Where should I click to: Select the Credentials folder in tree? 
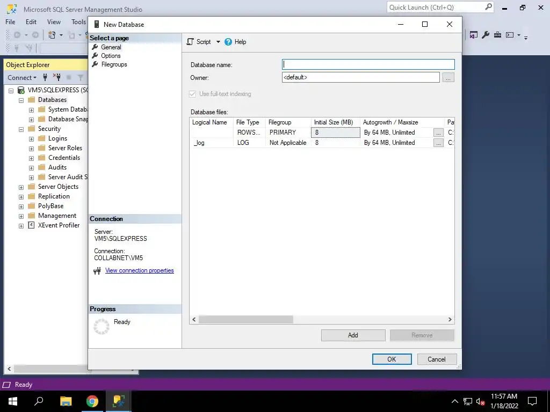(x=64, y=158)
